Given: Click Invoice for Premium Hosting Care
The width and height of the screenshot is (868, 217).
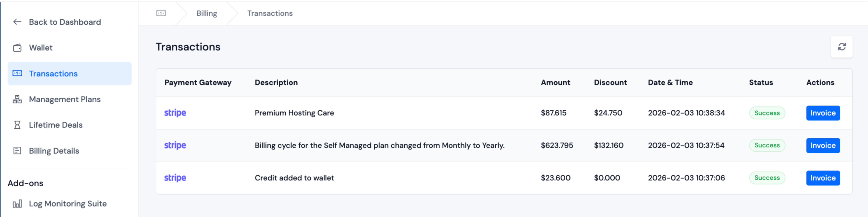Looking at the screenshot, I should pyautogui.click(x=823, y=113).
